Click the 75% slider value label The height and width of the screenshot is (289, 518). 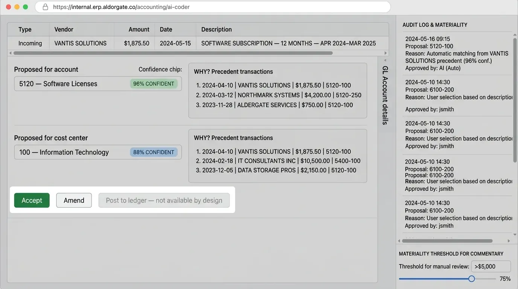pos(505,279)
